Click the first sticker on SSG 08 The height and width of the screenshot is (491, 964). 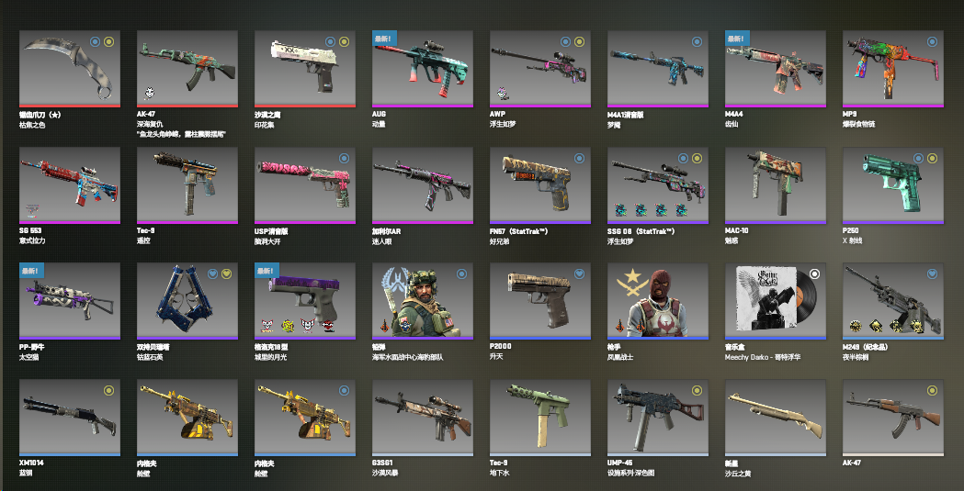(620, 210)
